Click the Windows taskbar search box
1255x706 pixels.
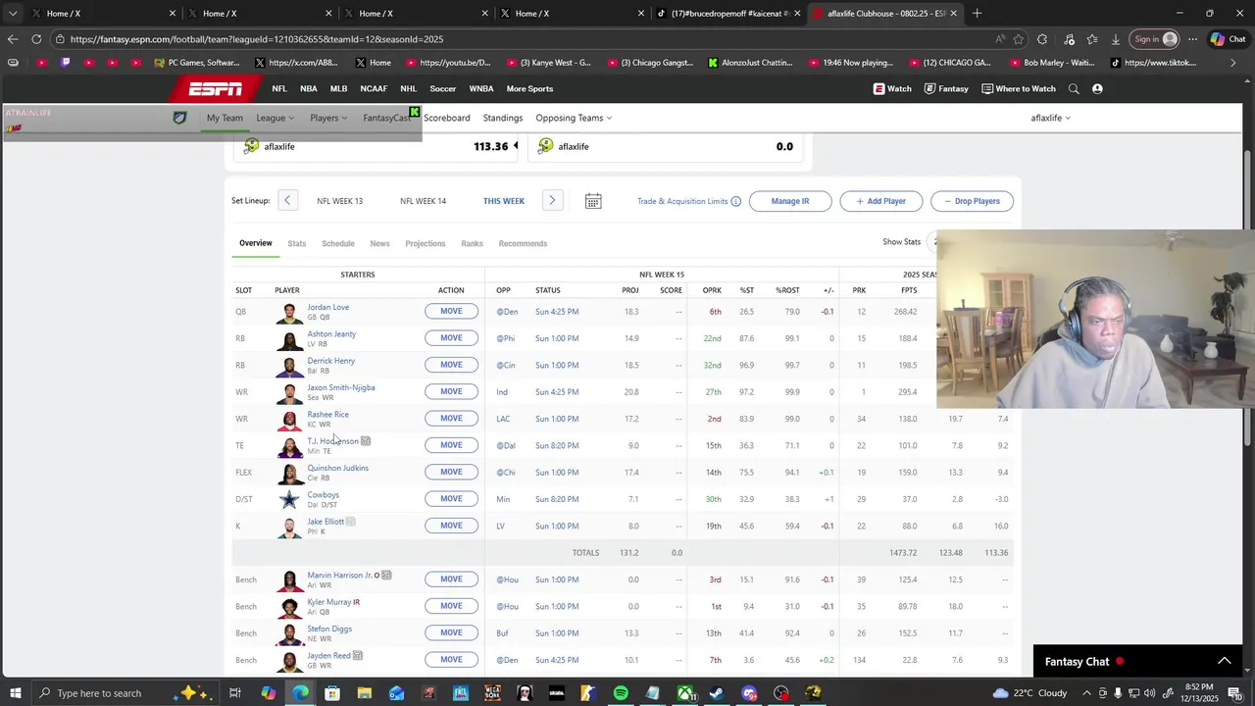(x=126, y=693)
